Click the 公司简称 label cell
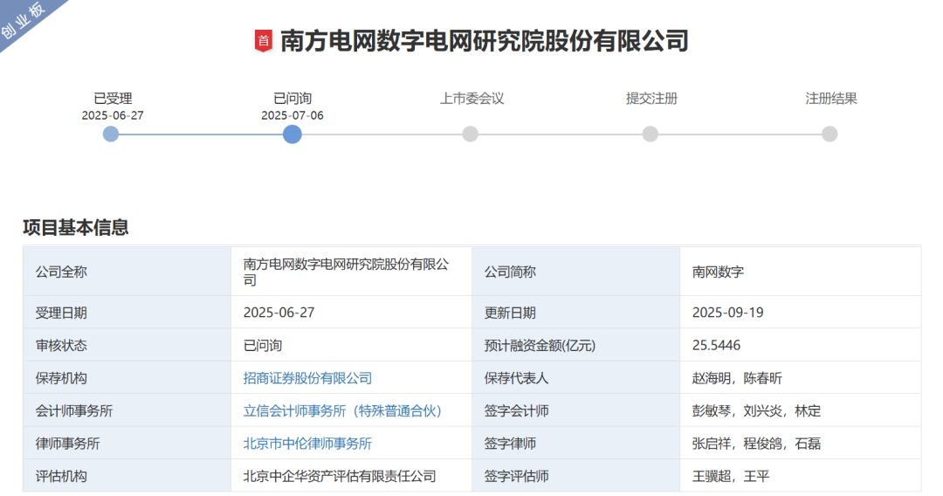 pos(576,272)
